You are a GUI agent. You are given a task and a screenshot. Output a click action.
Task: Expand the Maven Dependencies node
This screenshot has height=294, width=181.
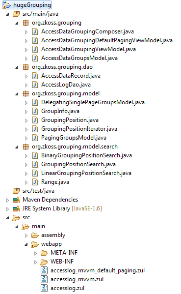(7, 200)
